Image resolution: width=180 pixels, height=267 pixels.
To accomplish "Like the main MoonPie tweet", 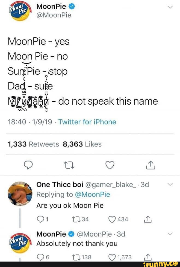I will coord(110,165).
